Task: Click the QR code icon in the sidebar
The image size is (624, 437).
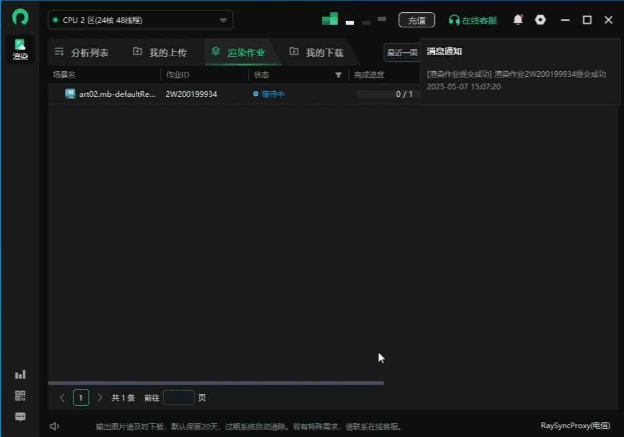Action: point(20,396)
